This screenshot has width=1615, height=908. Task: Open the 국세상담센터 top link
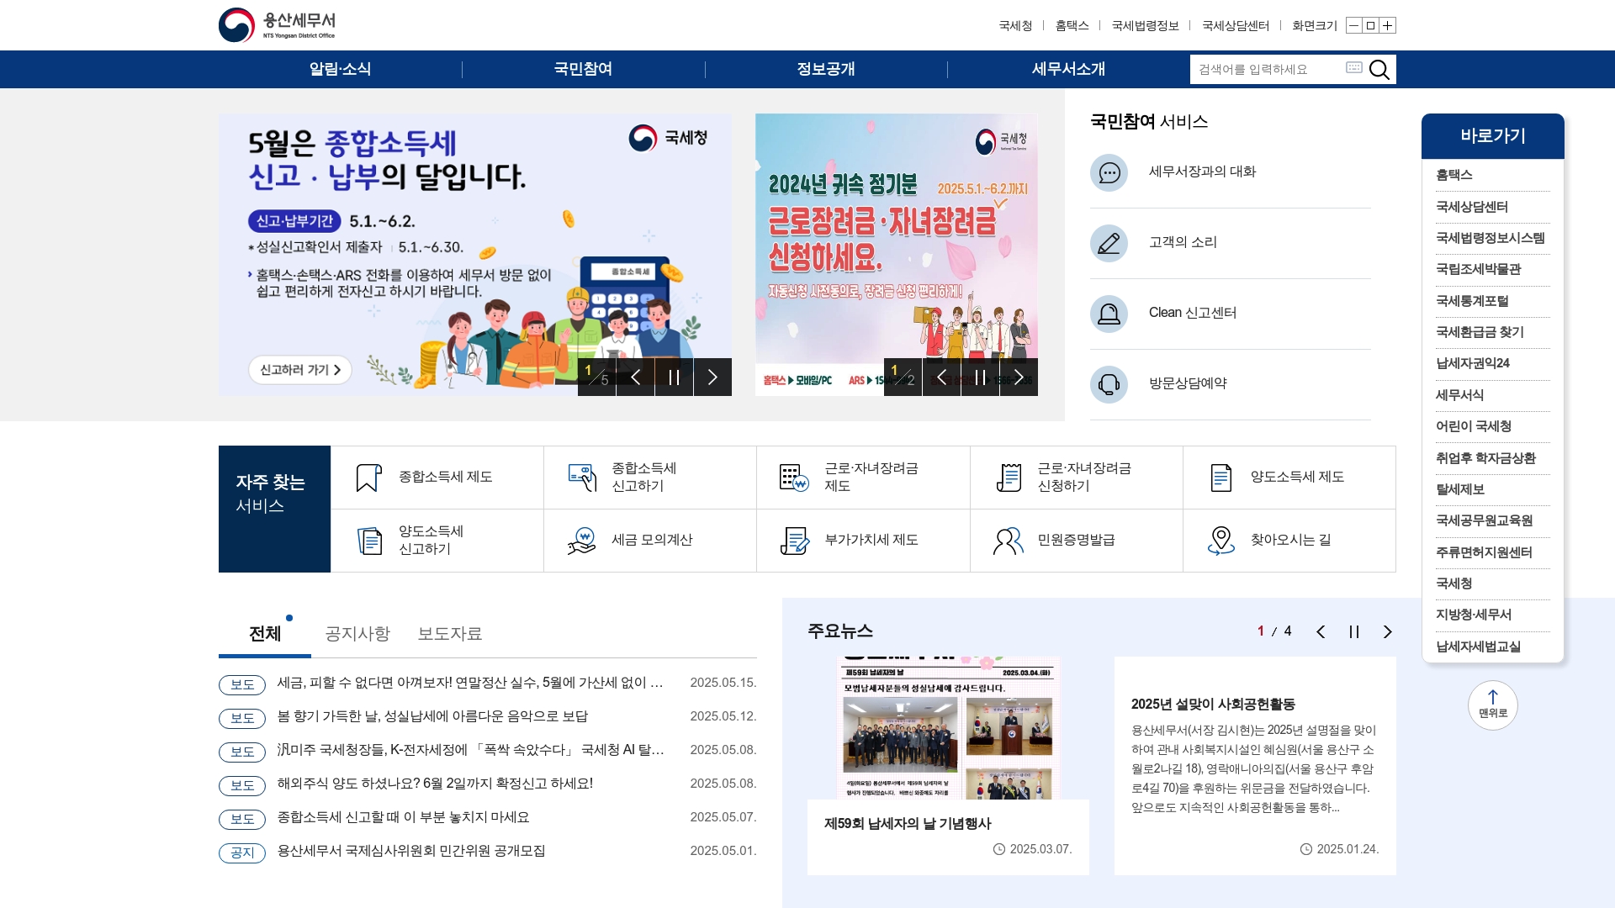[1235, 26]
